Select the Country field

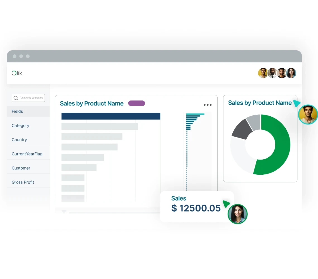(19, 139)
